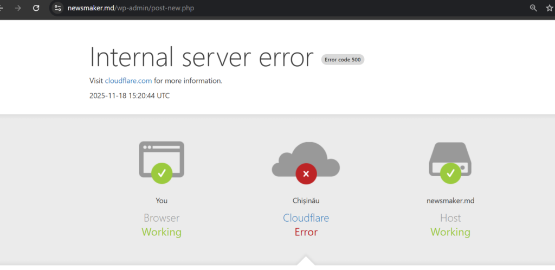
Task: Click the Error code 500 badge
Action: tap(343, 60)
